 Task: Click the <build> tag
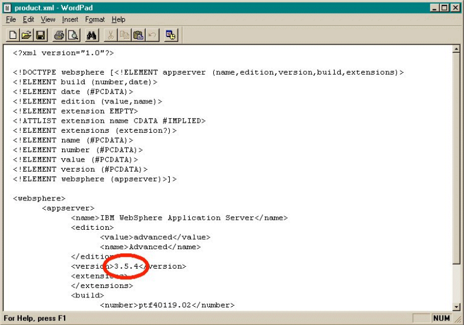coord(88,296)
